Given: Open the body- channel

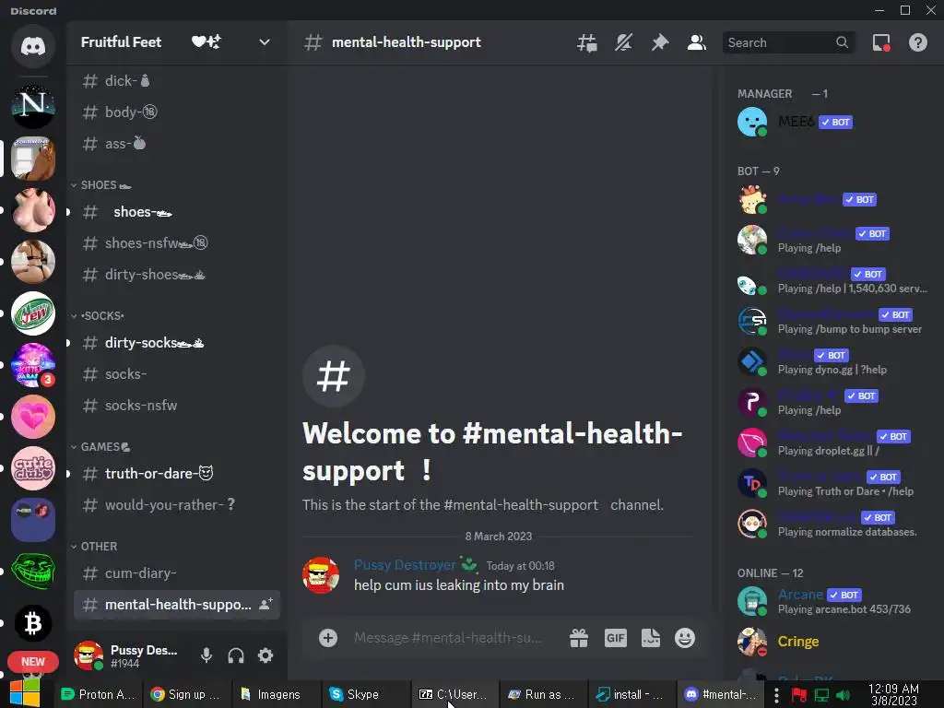Looking at the screenshot, I should pos(177,112).
